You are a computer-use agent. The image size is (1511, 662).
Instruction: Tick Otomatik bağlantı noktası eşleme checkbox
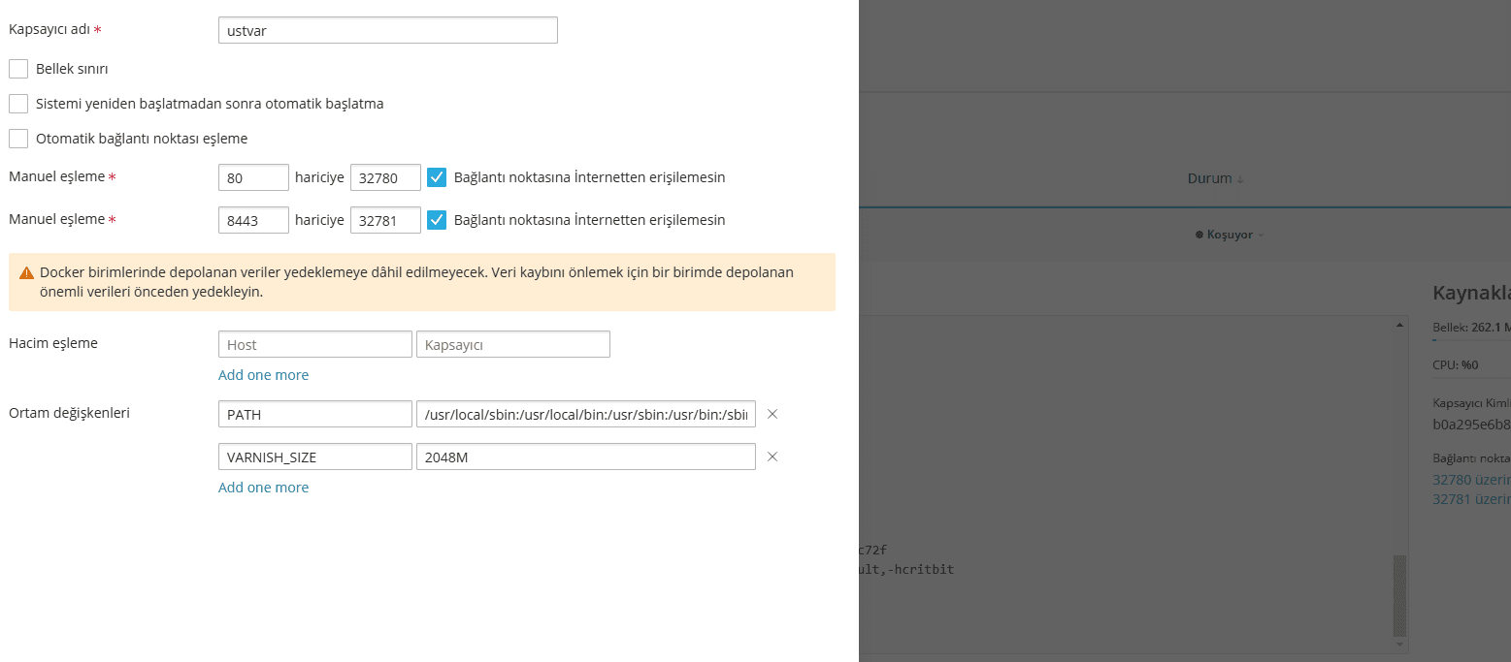coord(18,139)
